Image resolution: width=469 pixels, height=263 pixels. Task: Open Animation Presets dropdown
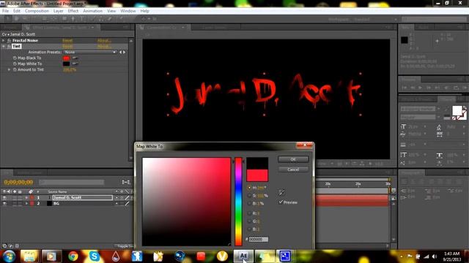pyautogui.click(x=90, y=52)
